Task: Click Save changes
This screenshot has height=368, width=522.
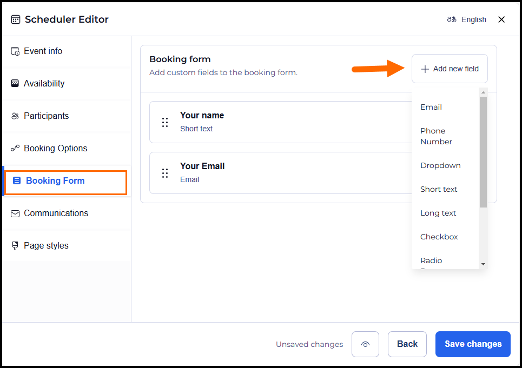Action: click(473, 344)
